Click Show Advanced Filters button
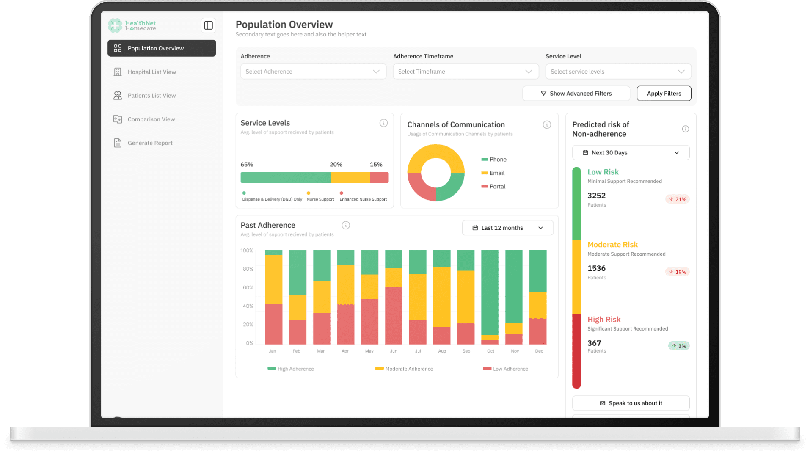 point(576,94)
